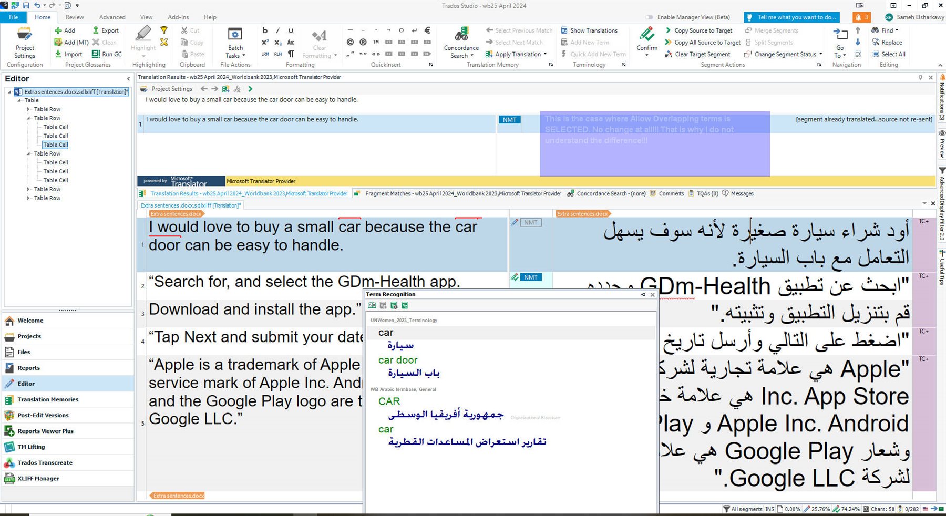Pin the Translation Results pane
946x516 pixels.
click(920, 77)
